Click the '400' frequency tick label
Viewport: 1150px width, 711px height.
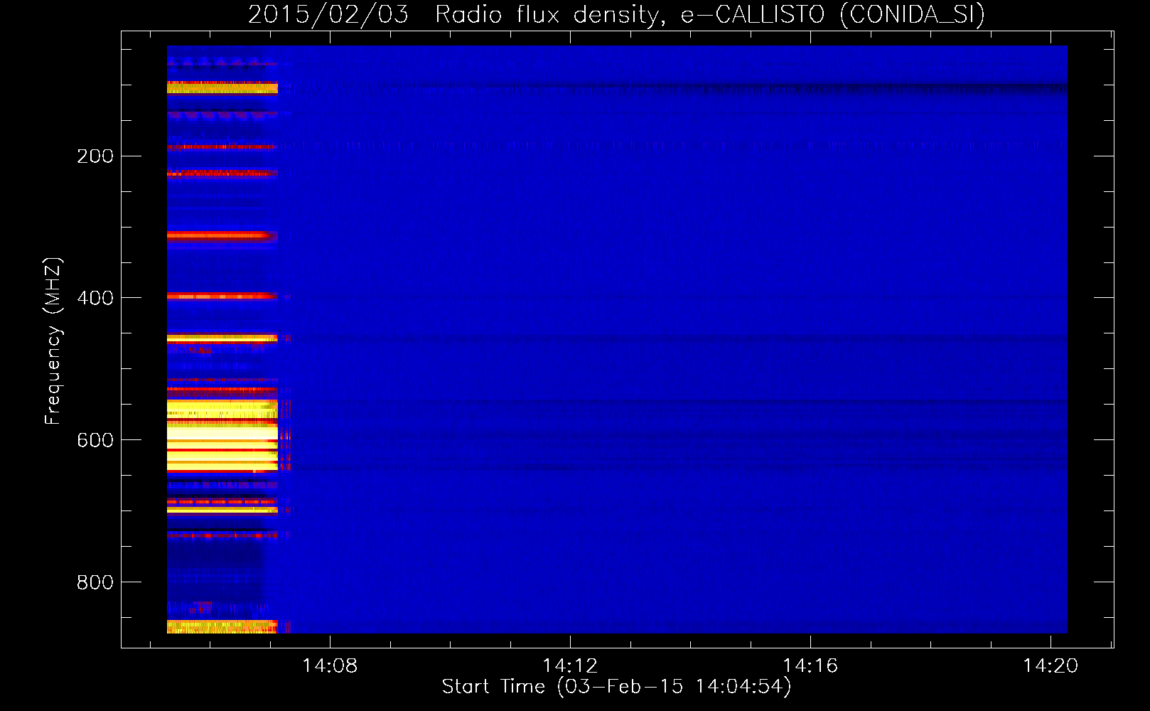tap(95, 298)
